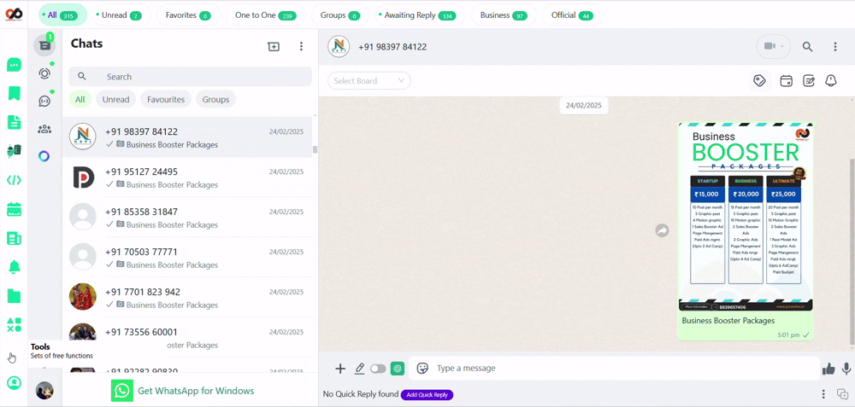Click the microphone voice message icon
This screenshot has width=855, height=407.
point(846,369)
